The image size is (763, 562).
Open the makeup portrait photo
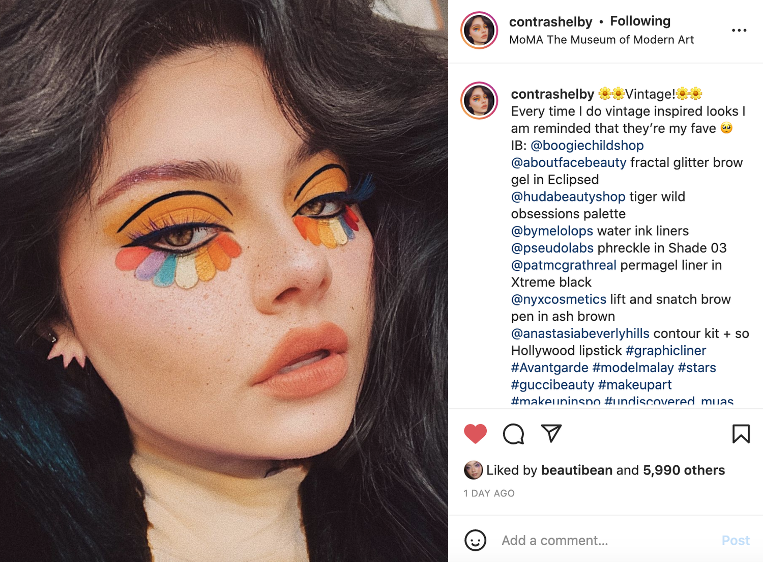click(224, 281)
